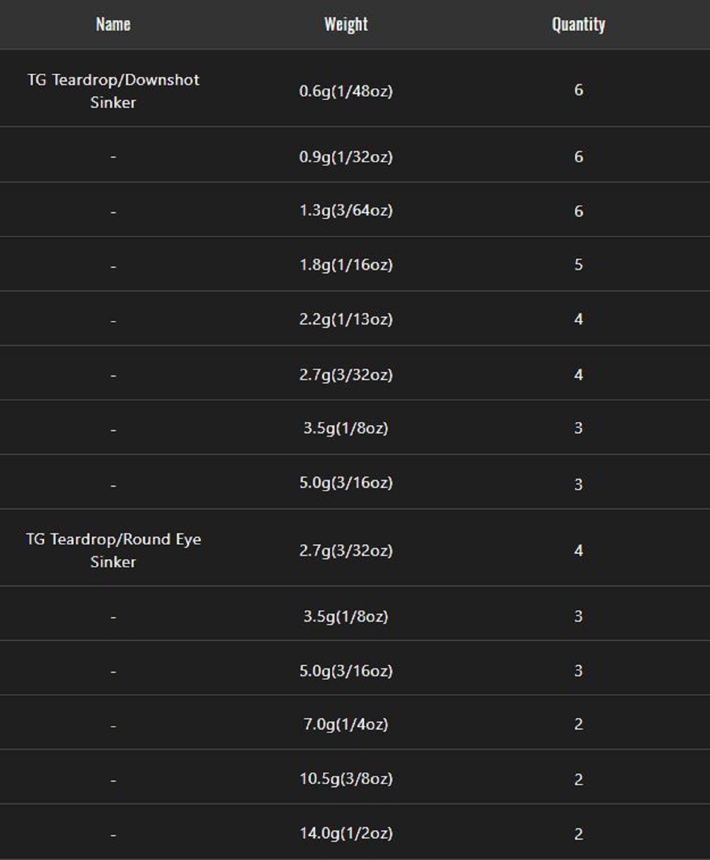Pick the 1.3g(3/64oz) weight cell

346,211
